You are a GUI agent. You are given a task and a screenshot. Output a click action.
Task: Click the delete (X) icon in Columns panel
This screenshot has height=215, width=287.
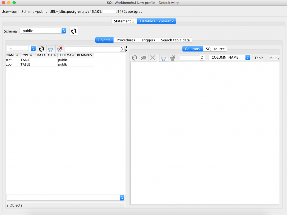click(152, 58)
